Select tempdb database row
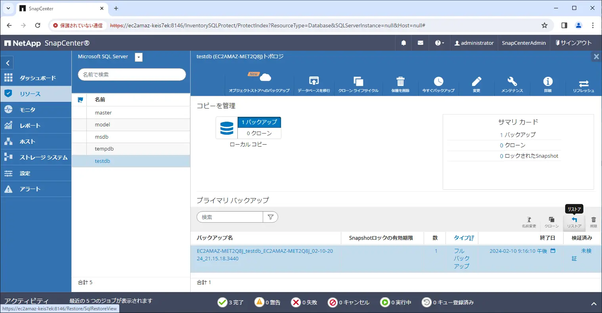 pos(131,149)
